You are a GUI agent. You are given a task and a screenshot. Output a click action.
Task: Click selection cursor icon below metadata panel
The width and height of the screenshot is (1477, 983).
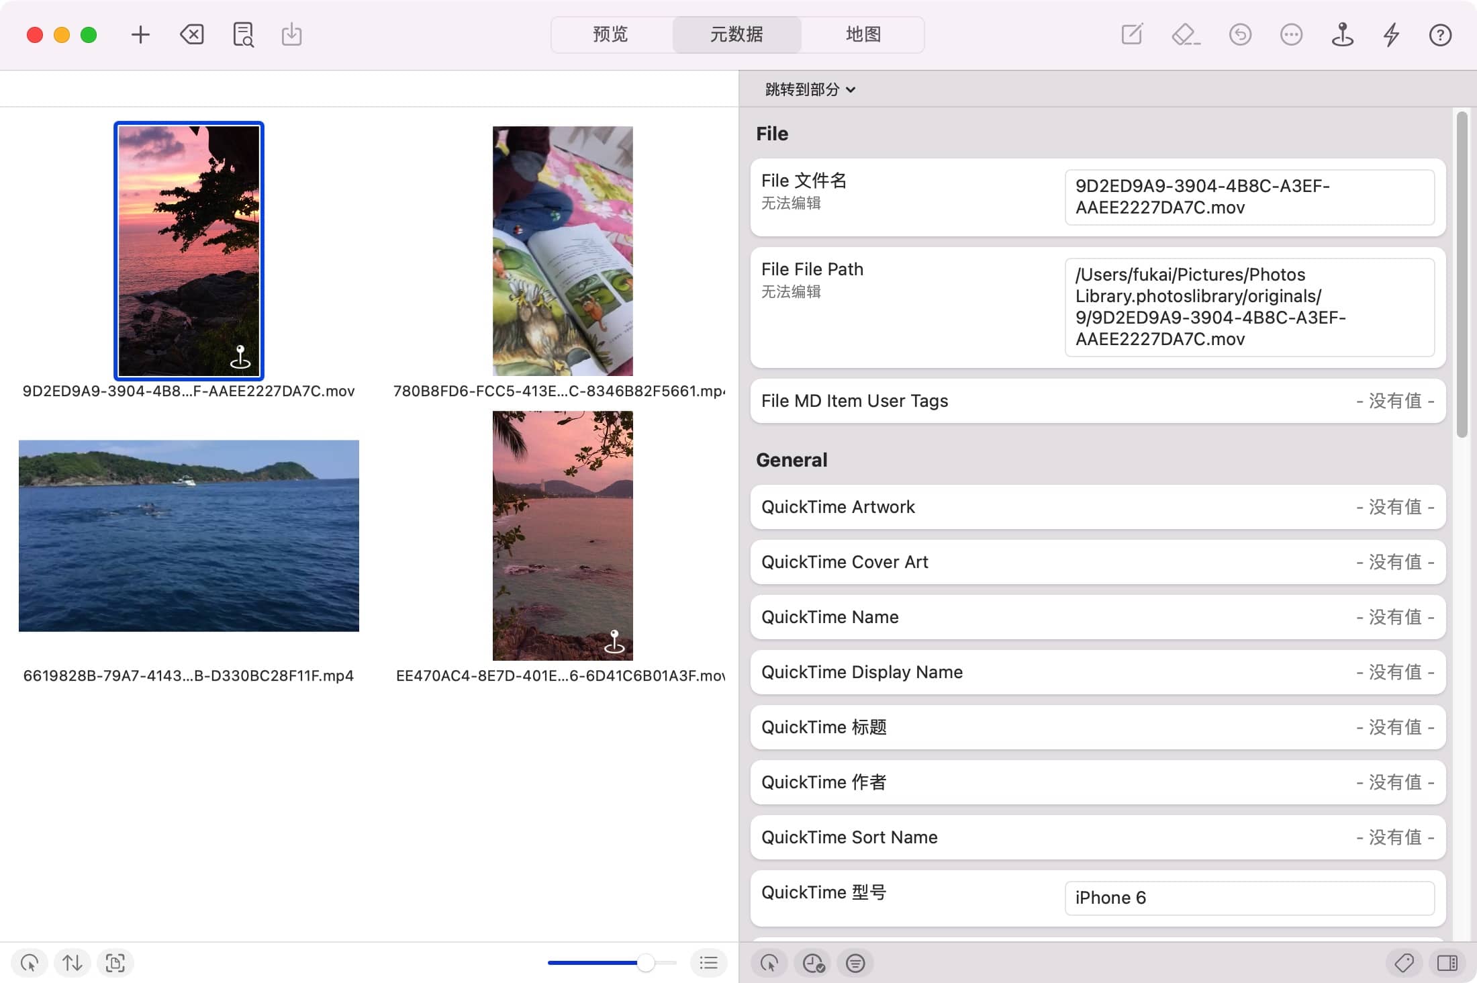[x=769, y=963]
